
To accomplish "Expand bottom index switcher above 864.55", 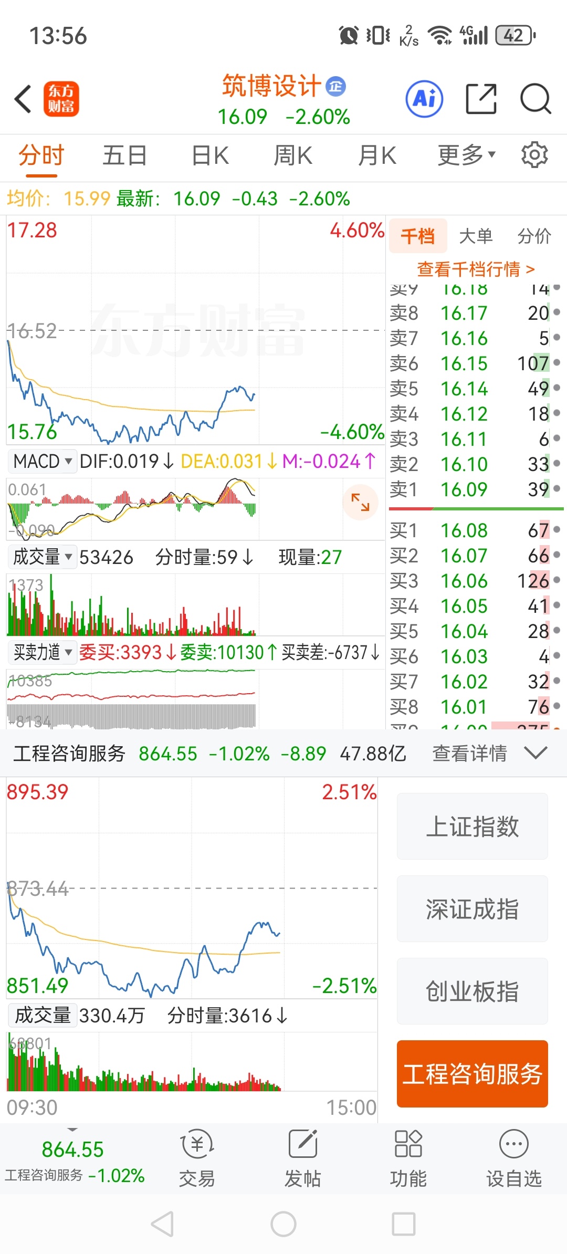I will tap(72, 1130).
